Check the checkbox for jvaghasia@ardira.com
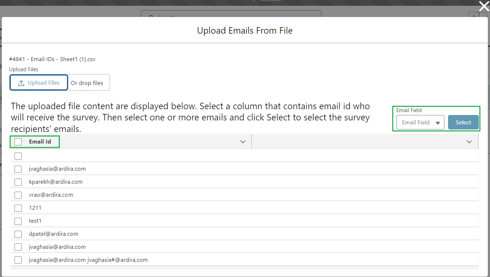The height and width of the screenshot is (277, 490). pos(18,169)
